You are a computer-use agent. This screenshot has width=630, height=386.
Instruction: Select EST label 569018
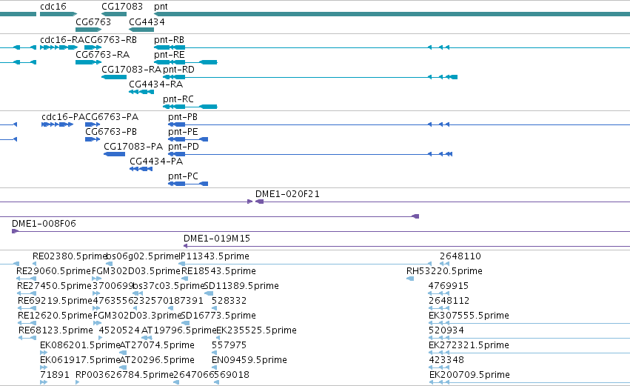point(232,375)
